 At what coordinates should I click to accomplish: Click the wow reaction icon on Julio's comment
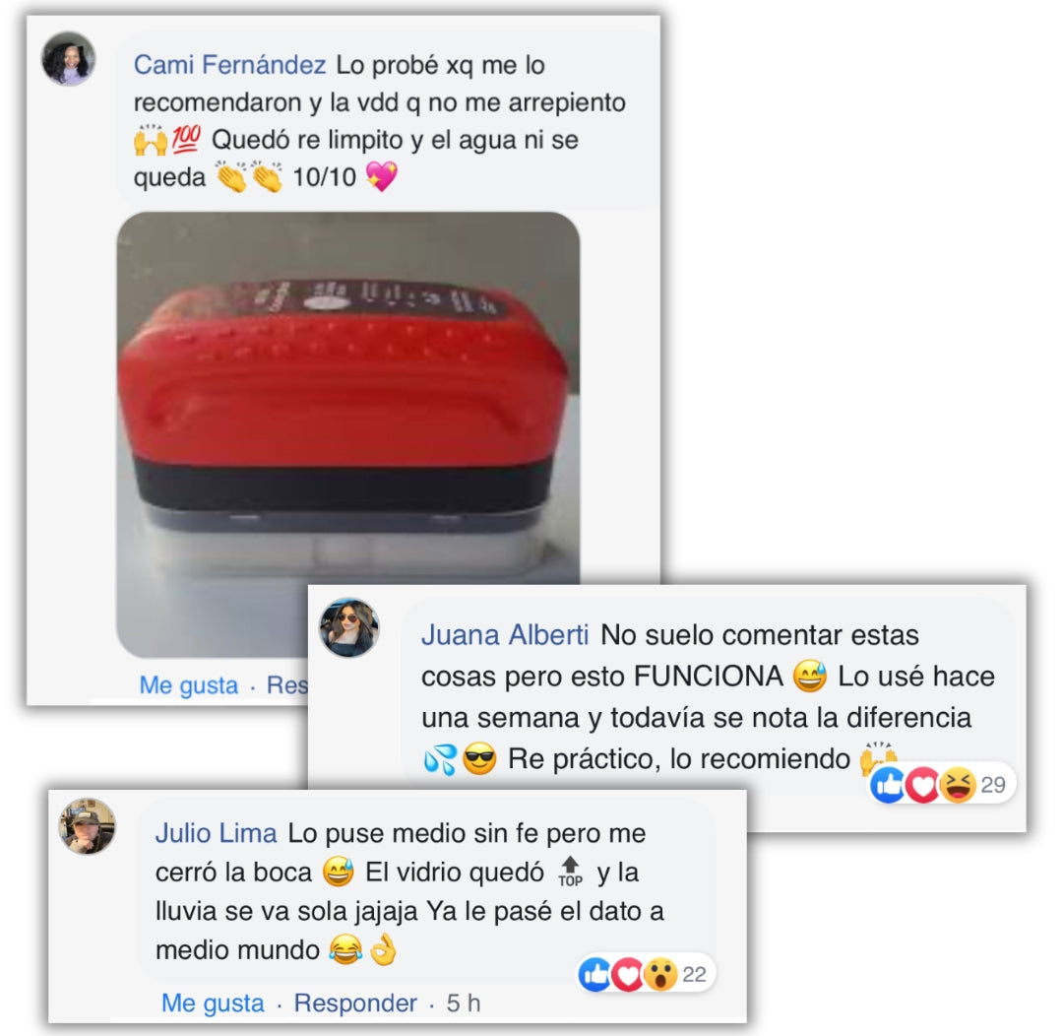pos(660,974)
